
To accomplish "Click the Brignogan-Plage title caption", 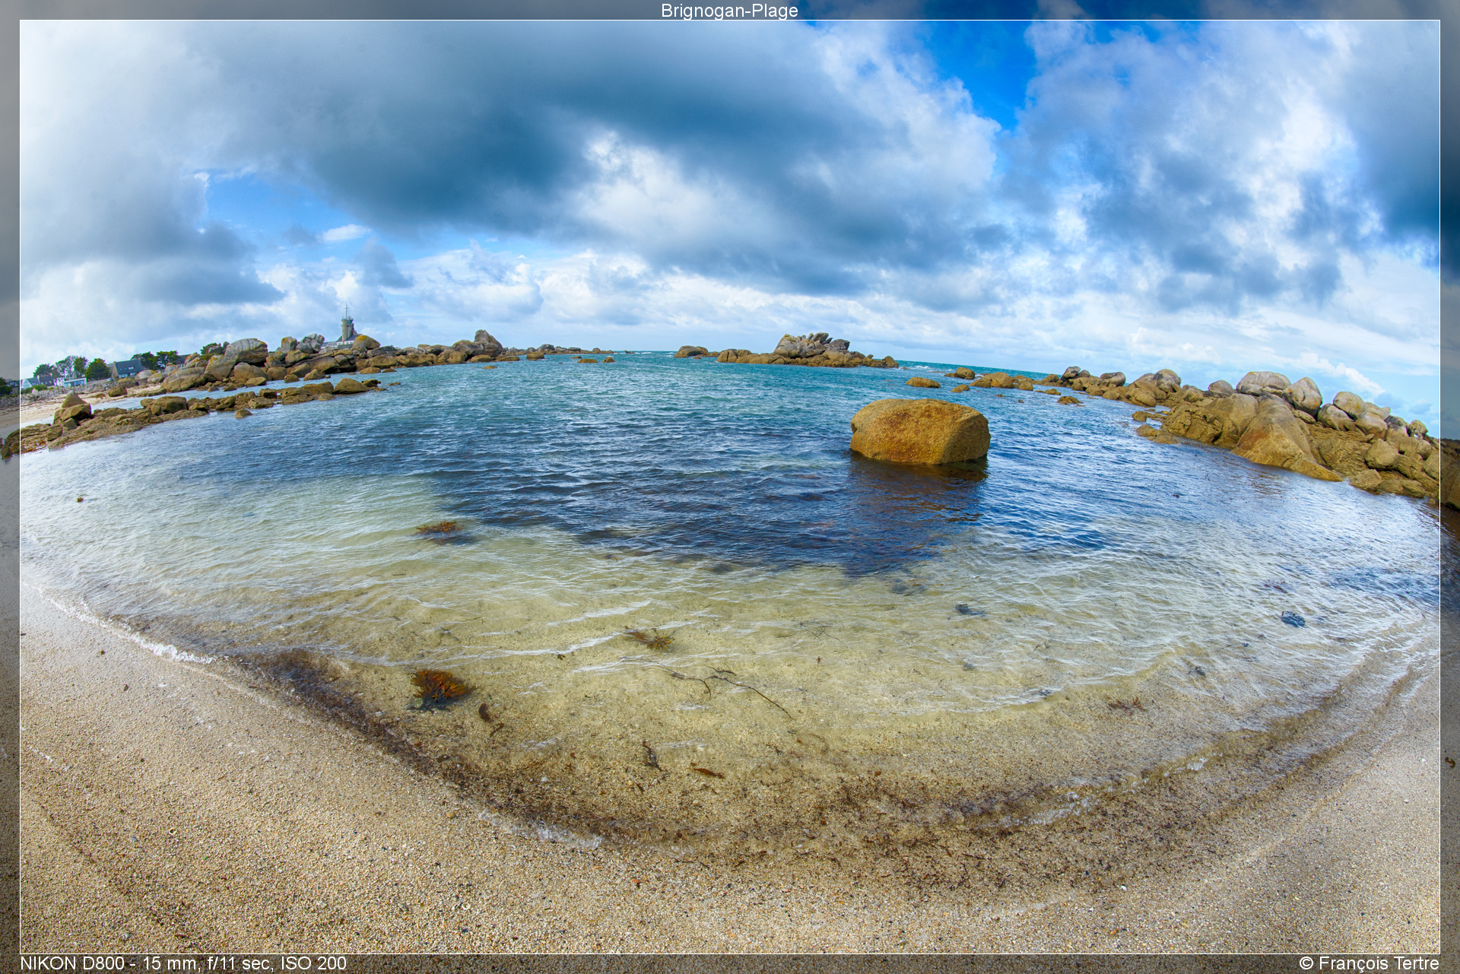I will point(729,11).
